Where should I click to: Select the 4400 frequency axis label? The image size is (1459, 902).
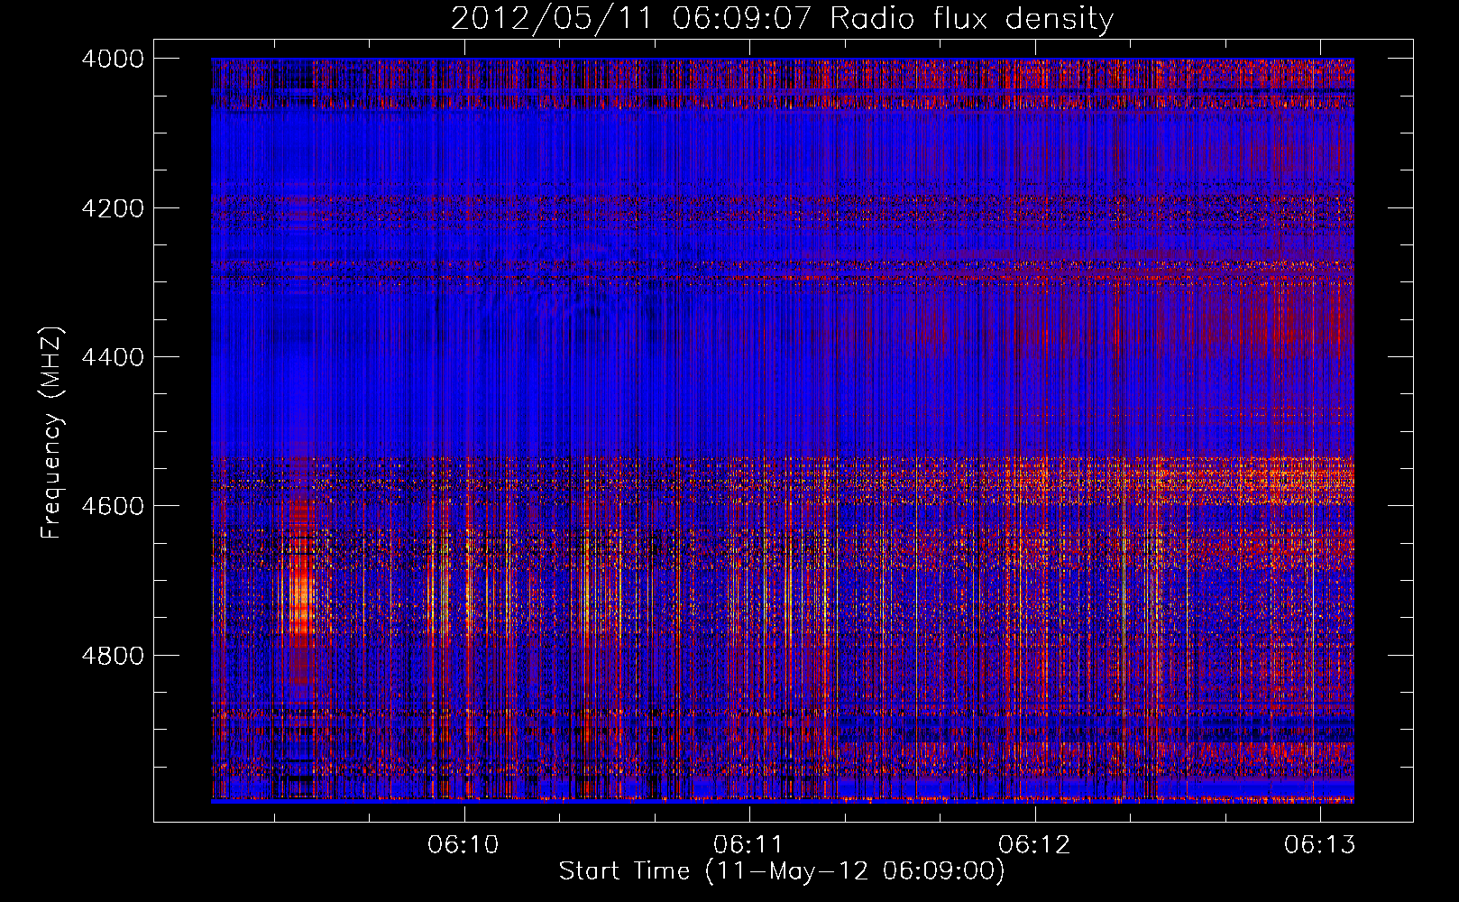113,357
